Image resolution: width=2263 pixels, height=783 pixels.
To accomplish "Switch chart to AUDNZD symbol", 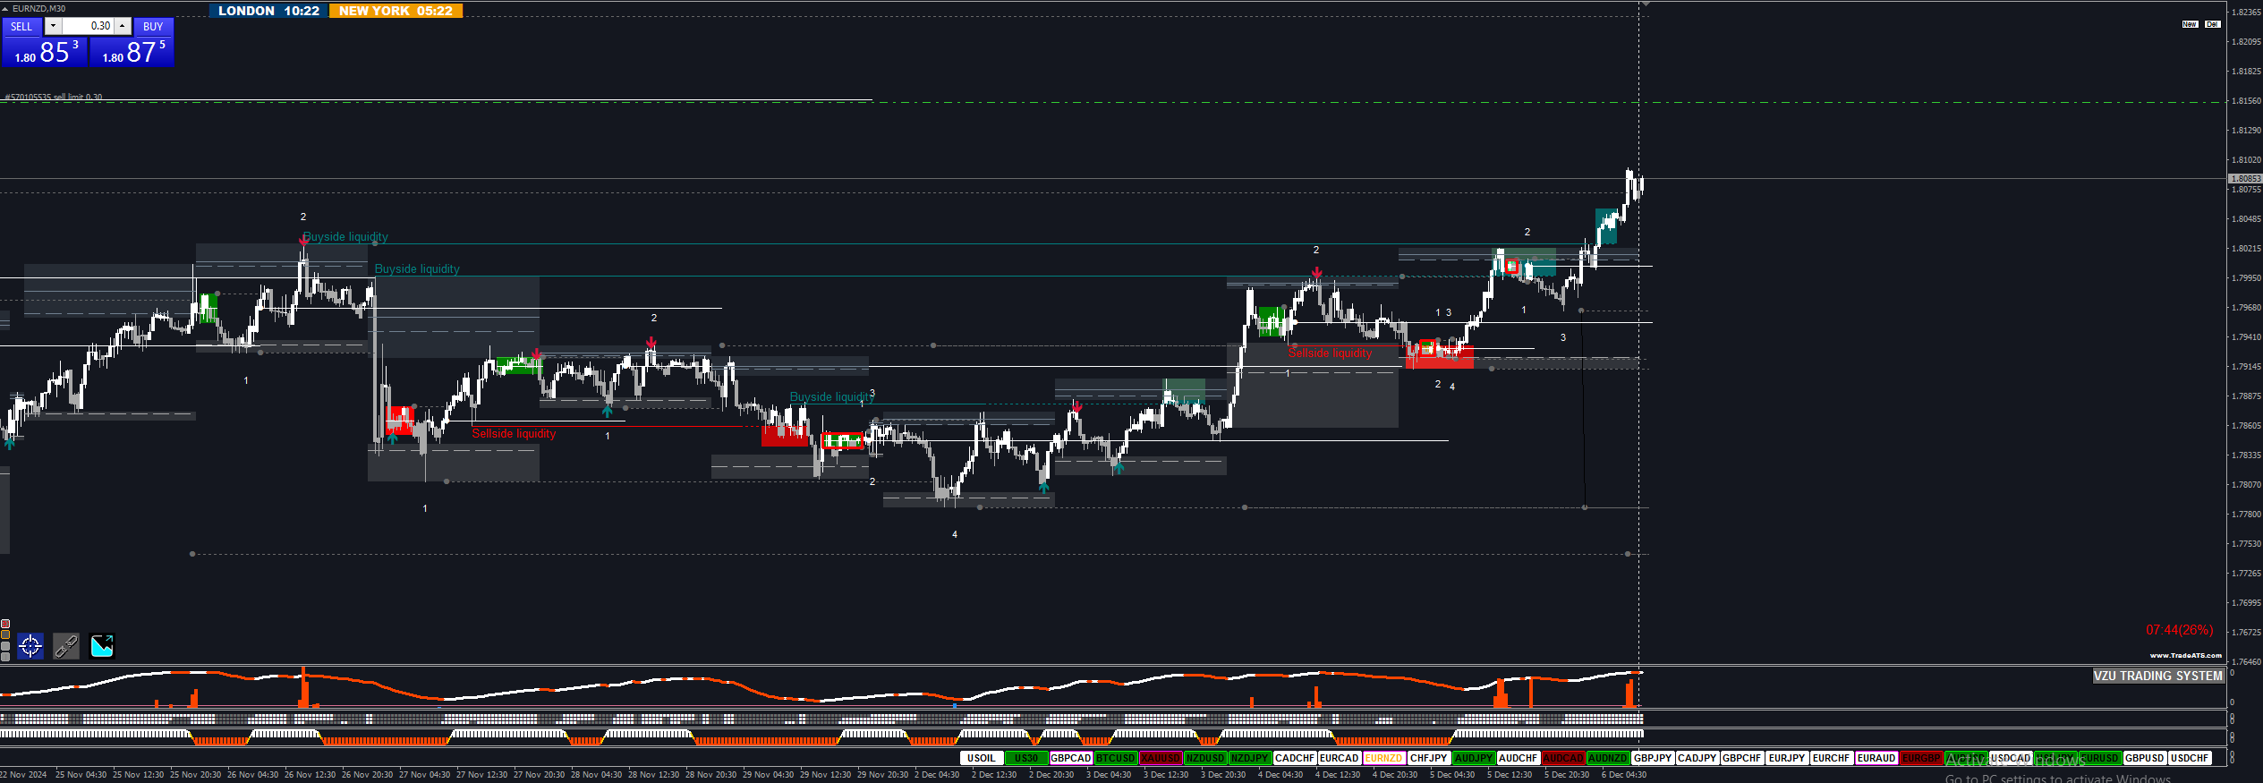I will [1608, 758].
